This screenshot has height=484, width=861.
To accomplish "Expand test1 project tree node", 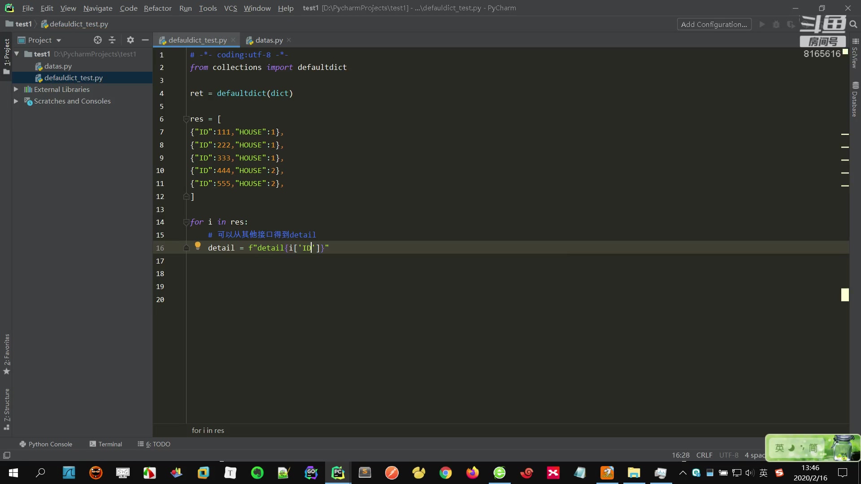I will 17,54.
